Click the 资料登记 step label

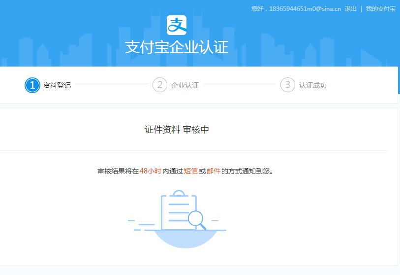click(x=57, y=85)
